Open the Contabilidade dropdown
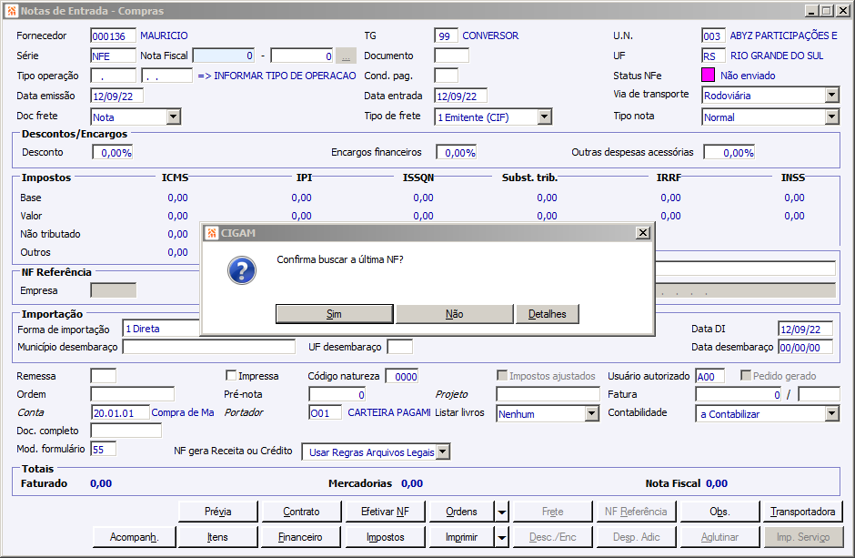This screenshot has width=855, height=558. tap(831, 414)
